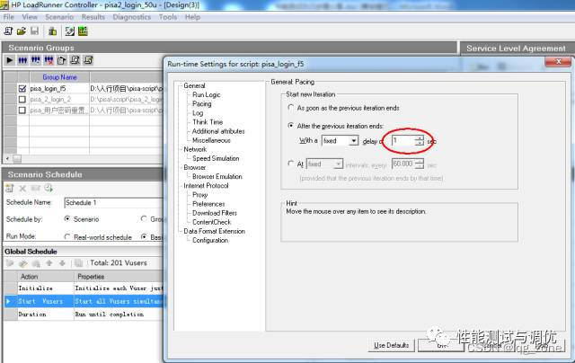Open the Results menu
Image resolution: width=575 pixels, height=363 pixels.
coord(93,17)
